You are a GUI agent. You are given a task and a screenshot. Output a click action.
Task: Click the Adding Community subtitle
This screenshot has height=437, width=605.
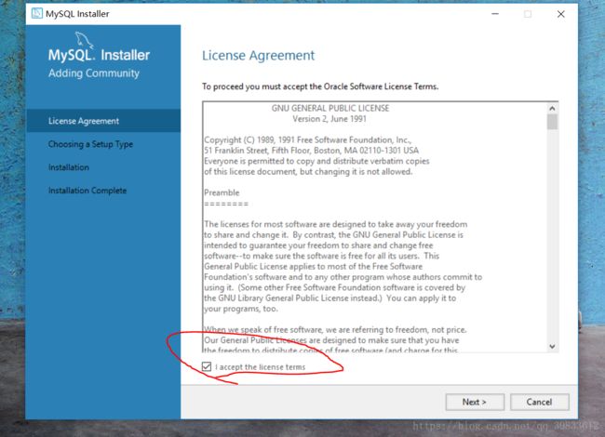(x=94, y=73)
